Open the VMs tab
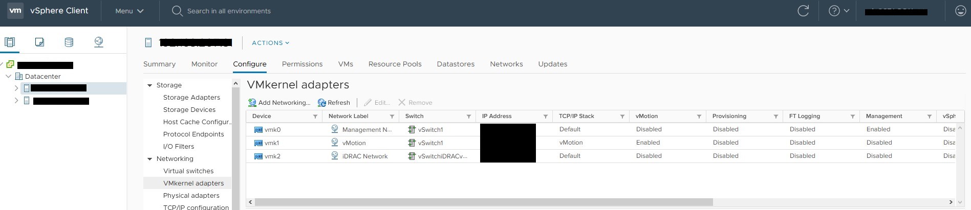This screenshot has width=971, height=210. [x=346, y=64]
